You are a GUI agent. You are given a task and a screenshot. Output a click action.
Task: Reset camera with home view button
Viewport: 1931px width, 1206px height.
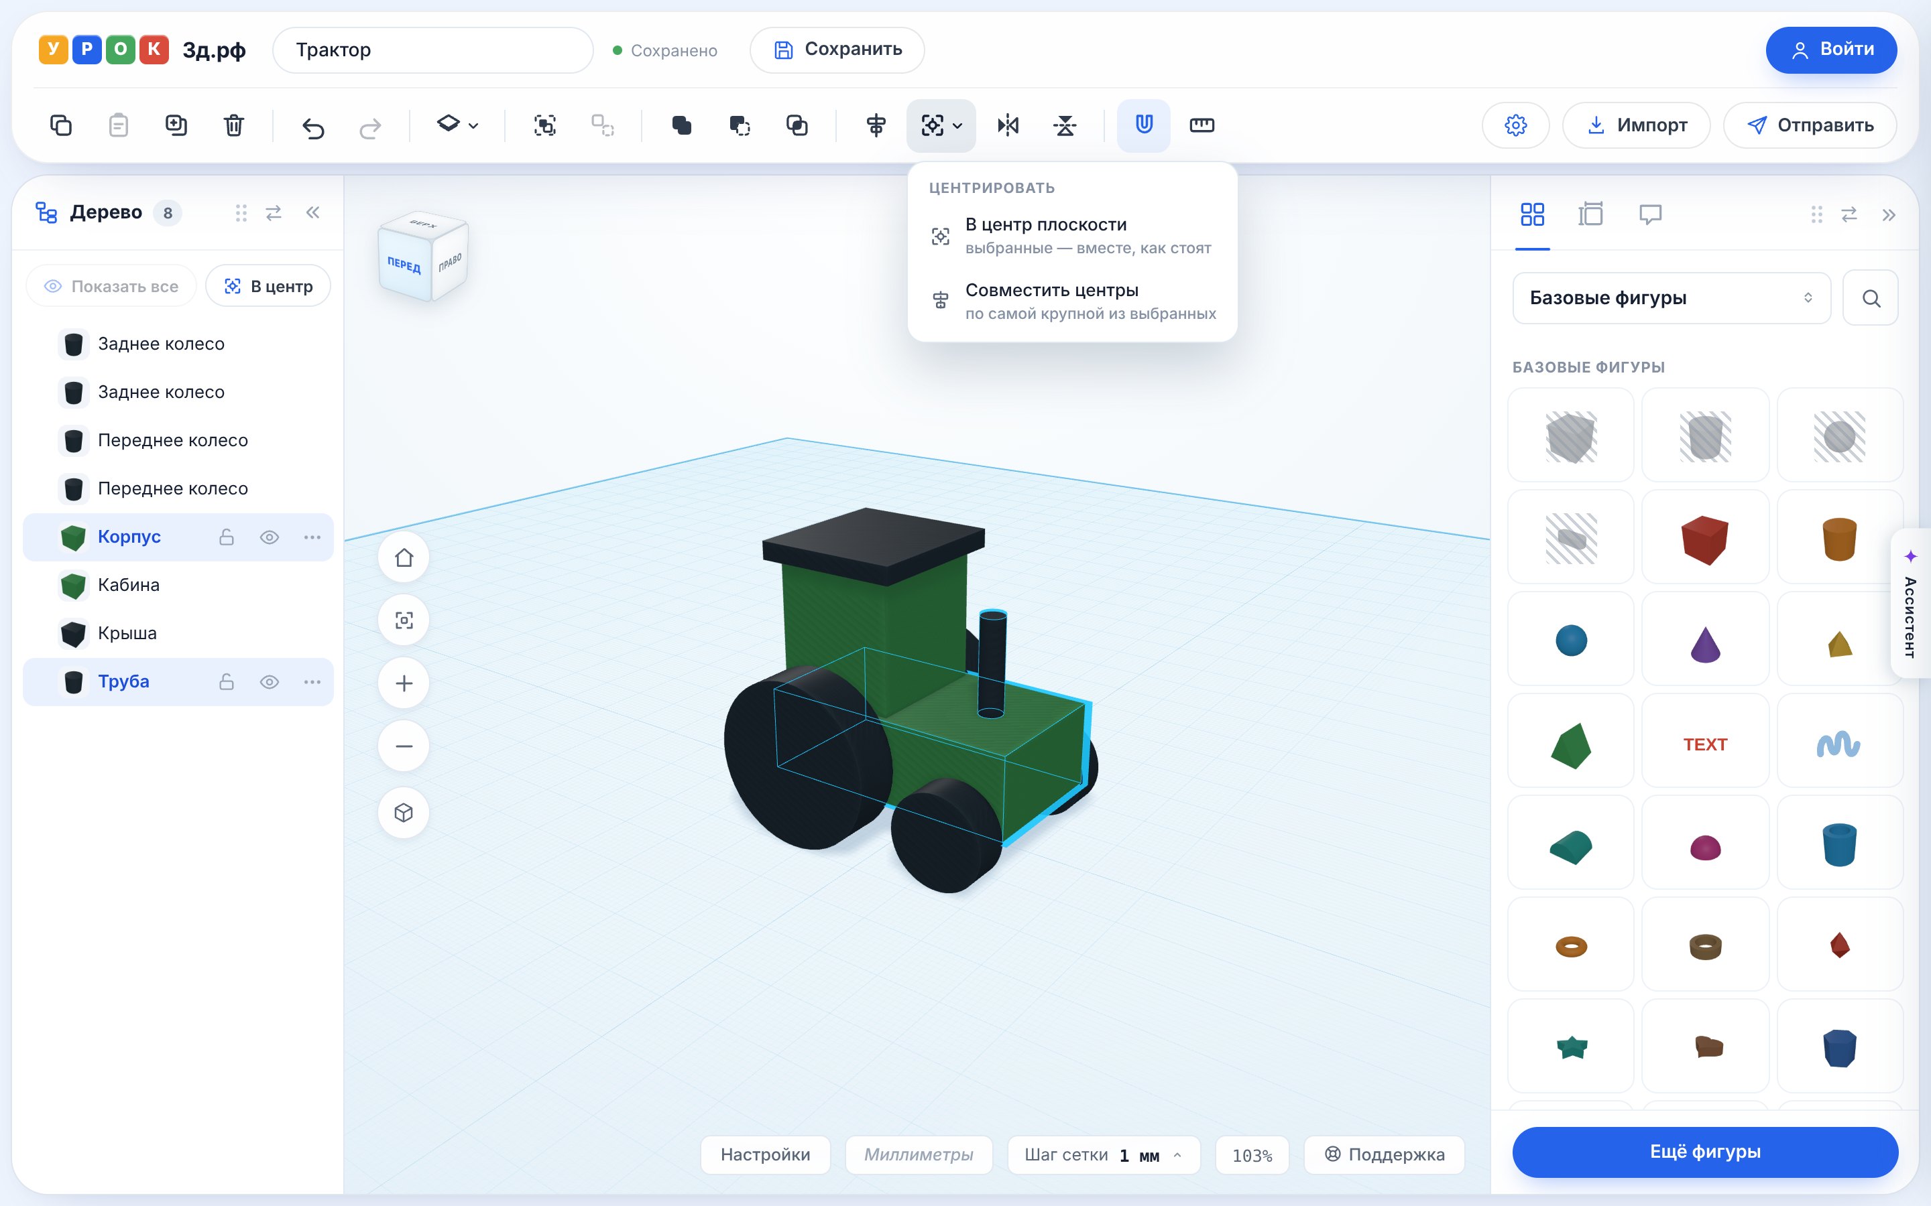point(404,557)
